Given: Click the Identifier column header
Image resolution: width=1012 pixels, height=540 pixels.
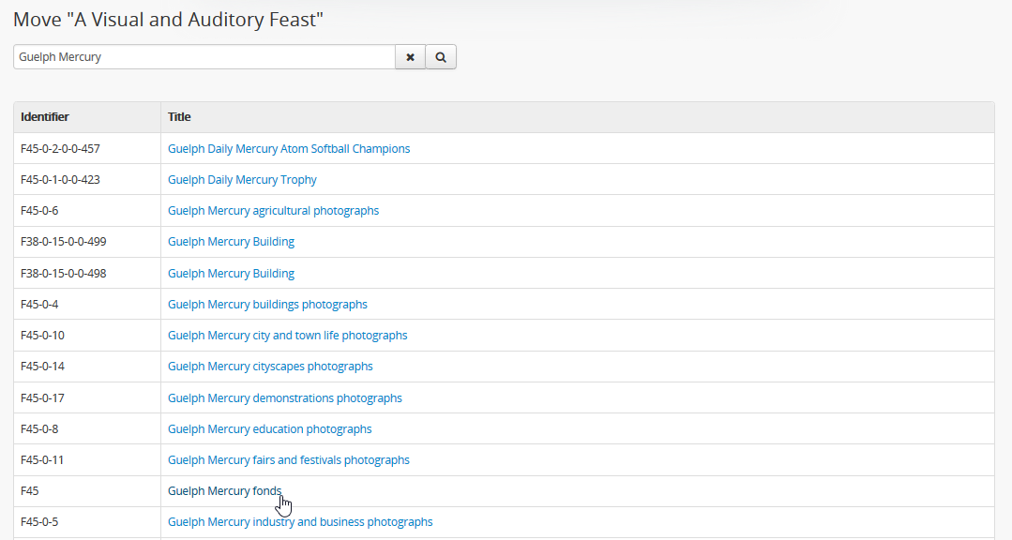Looking at the screenshot, I should 45,117.
